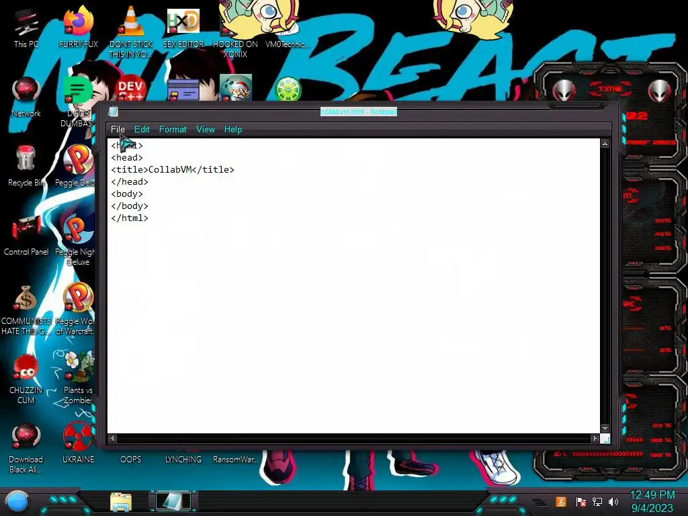Click the Notepad horizontal scrollbar left arrow
This screenshot has width=688, height=516.
(112, 438)
